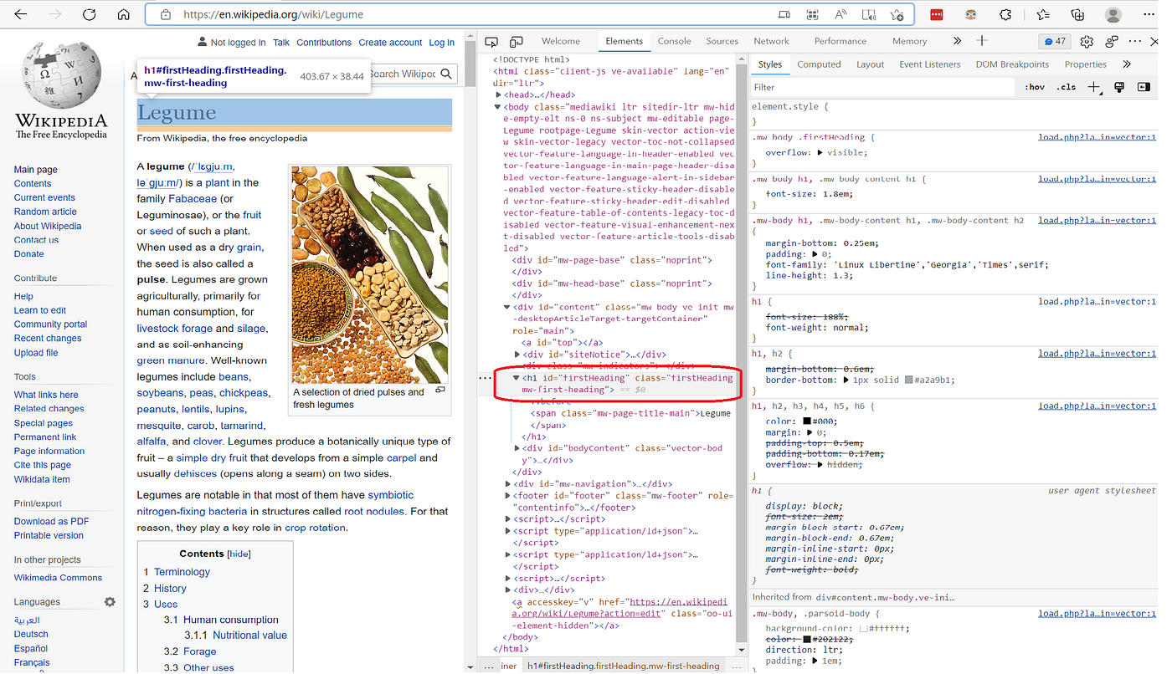This screenshot has width=1172, height=674.
Task: Expand the overflow visible shorthand triangle
Action: [820, 153]
